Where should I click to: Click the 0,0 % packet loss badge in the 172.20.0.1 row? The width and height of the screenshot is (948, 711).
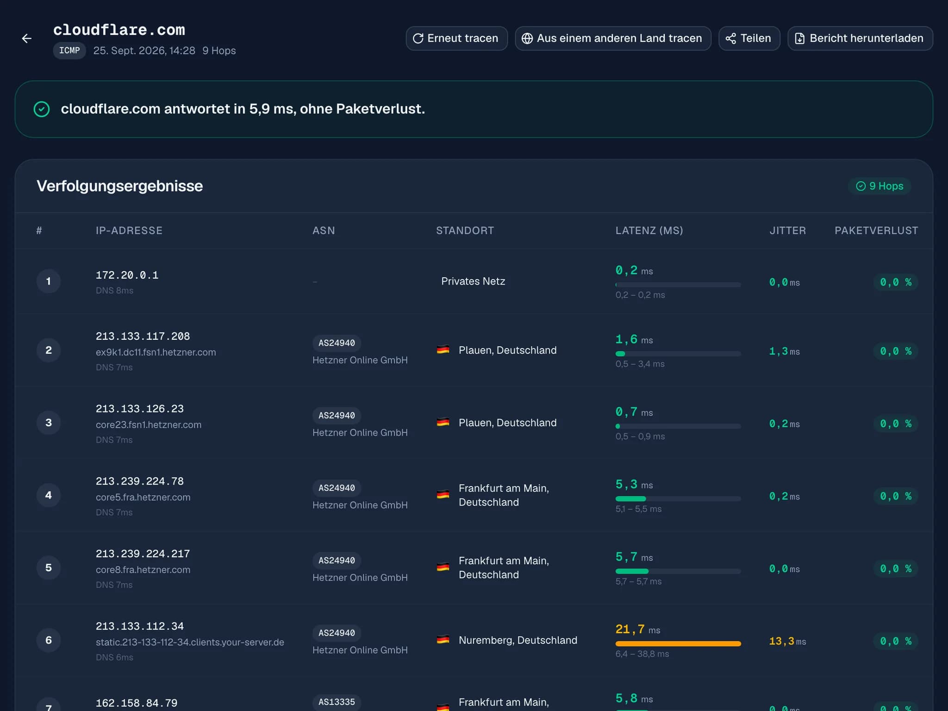point(896,282)
